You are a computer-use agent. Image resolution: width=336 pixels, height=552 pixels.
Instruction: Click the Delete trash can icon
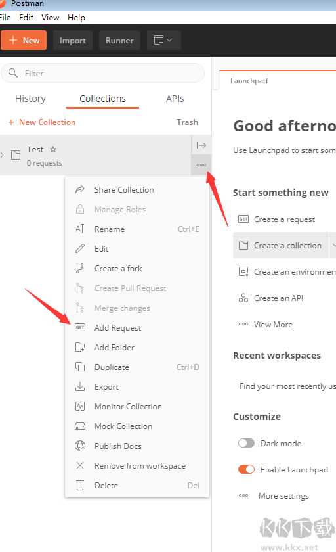80,486
